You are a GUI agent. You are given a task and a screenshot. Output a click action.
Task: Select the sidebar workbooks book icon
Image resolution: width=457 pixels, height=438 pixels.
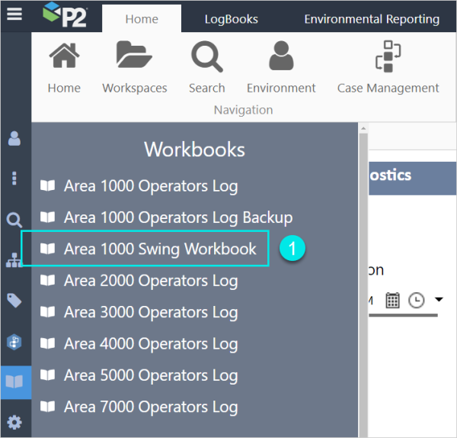(14, 382)
